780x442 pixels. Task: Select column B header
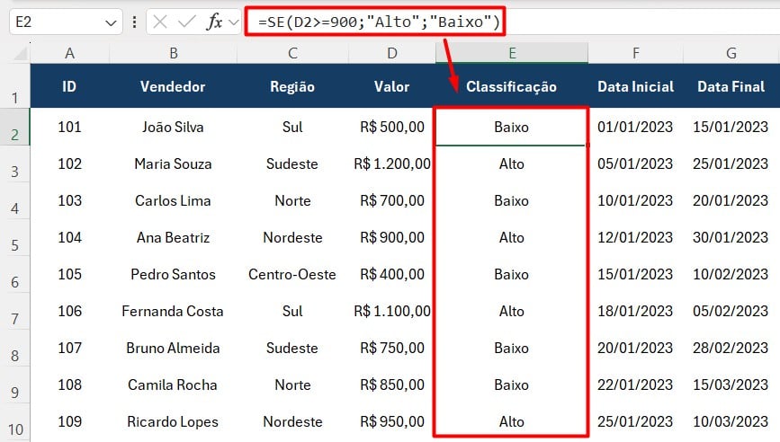tap(173, 53)
